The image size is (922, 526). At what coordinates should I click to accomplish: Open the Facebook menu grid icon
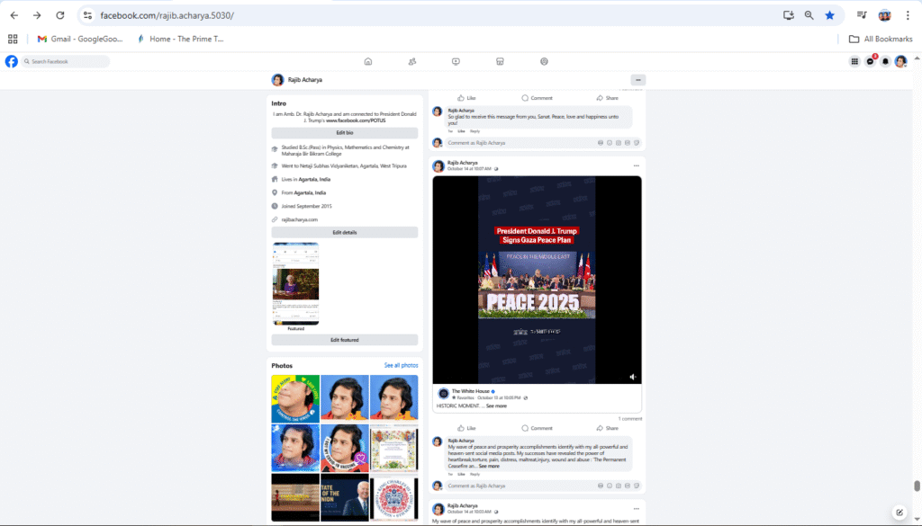[854, 61]
